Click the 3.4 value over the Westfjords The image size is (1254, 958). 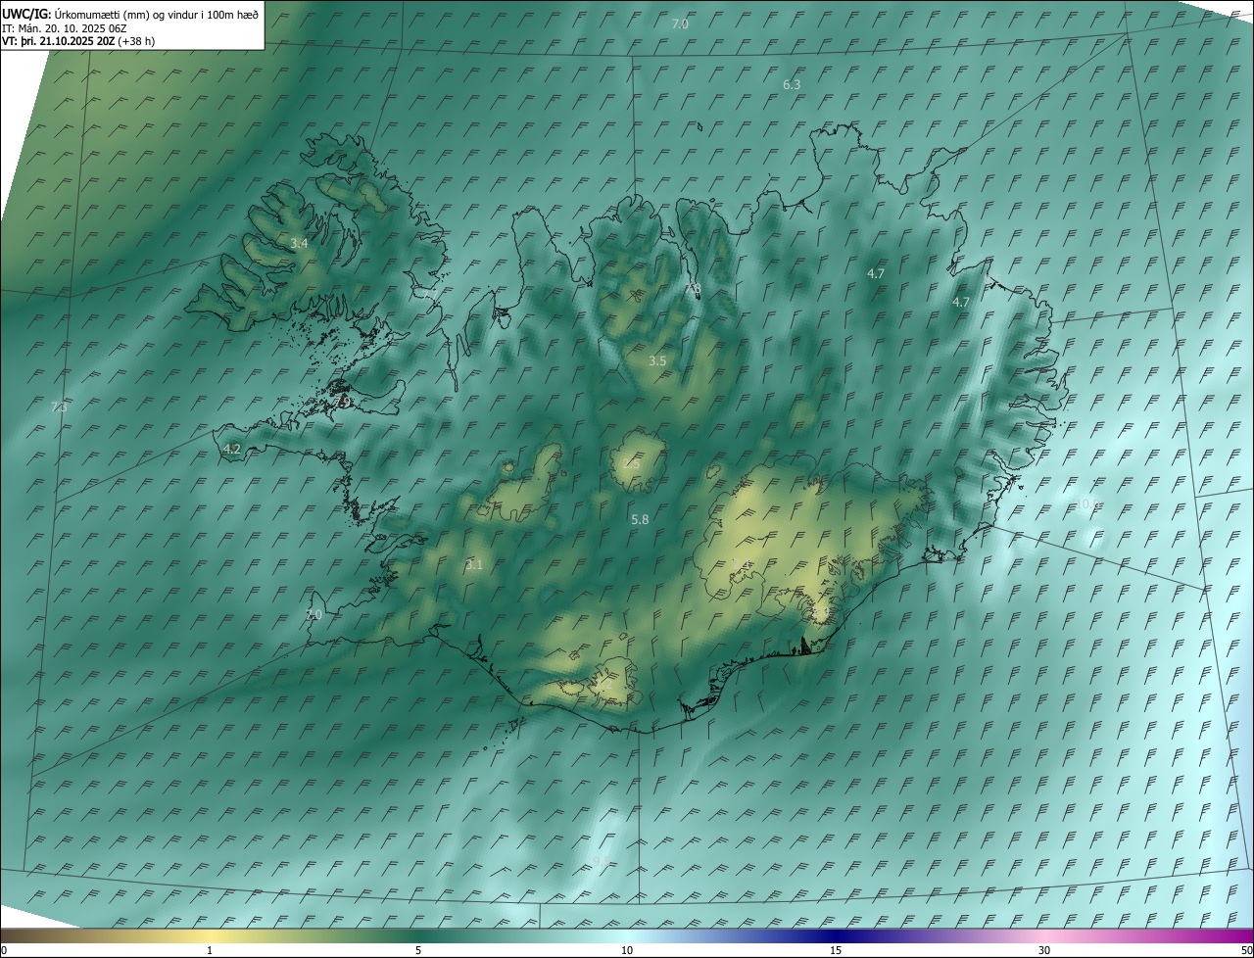[x=299, y=243]
